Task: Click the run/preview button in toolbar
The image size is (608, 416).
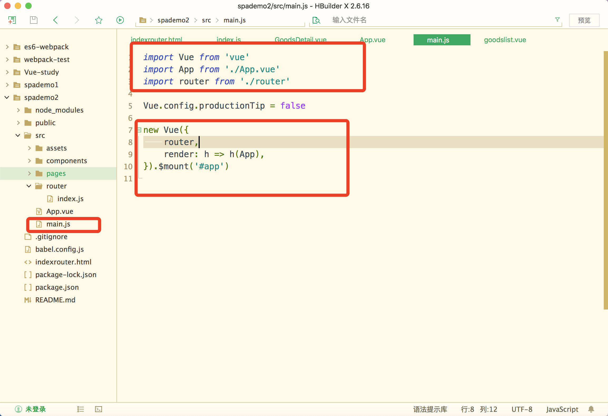Action: click(x=120, y=20)
